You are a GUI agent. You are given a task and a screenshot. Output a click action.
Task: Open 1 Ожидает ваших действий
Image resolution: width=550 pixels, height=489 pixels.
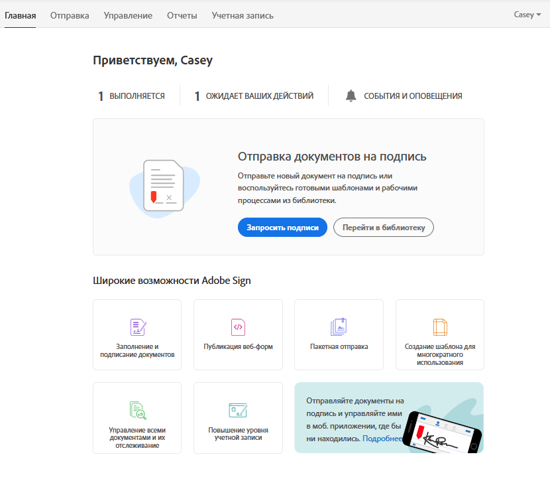click(x=254, y=96)
